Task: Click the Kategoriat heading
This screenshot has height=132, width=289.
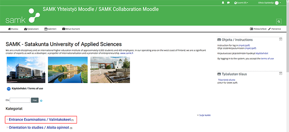Action: click(x=14, y=109)
